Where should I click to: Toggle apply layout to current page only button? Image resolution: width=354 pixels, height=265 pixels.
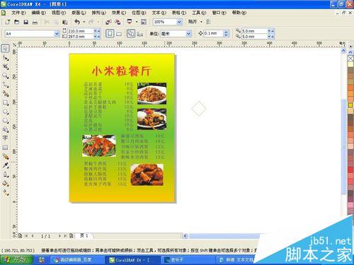click(x=140, y=35)
